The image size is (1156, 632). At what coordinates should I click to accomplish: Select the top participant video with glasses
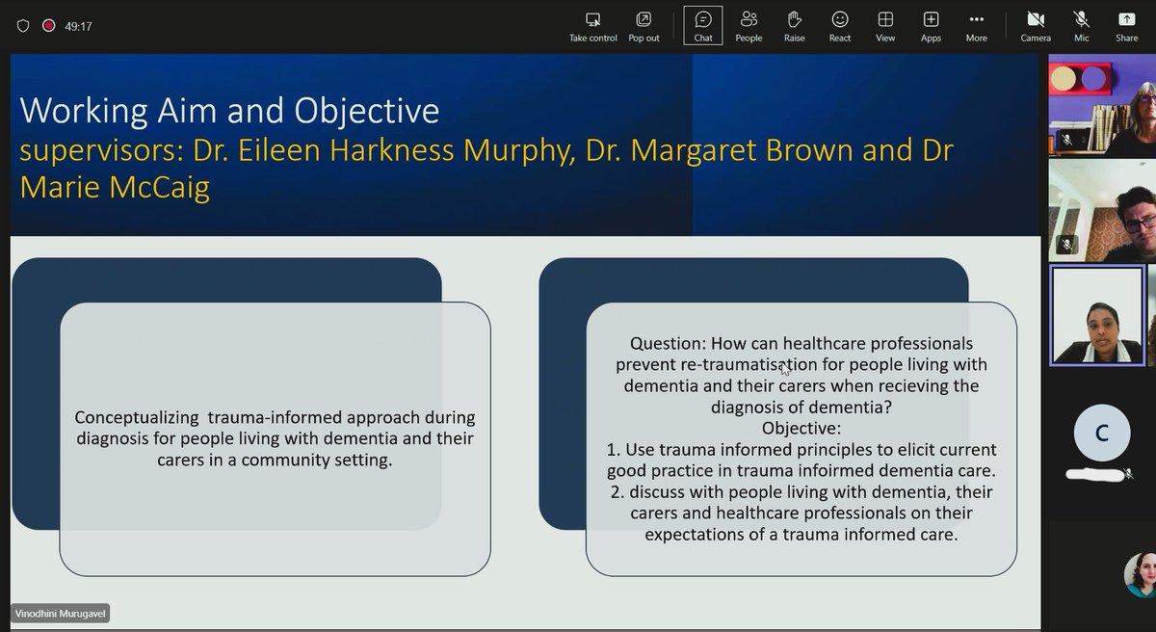click(1102, 106)
